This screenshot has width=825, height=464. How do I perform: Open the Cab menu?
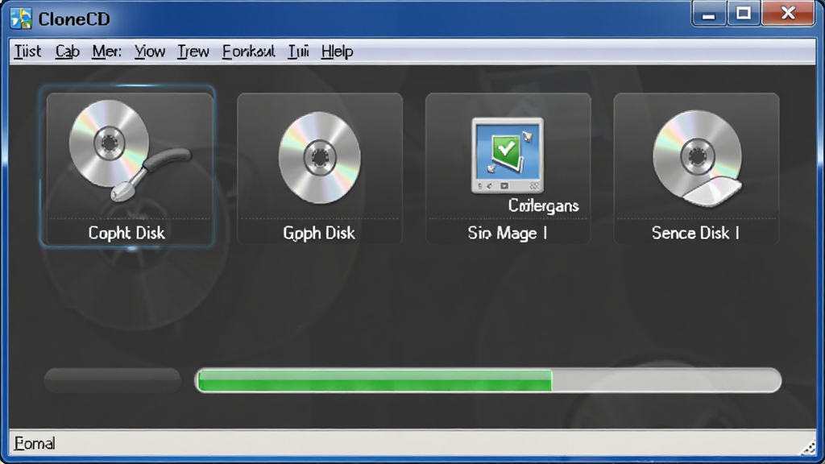coord(68,52)
